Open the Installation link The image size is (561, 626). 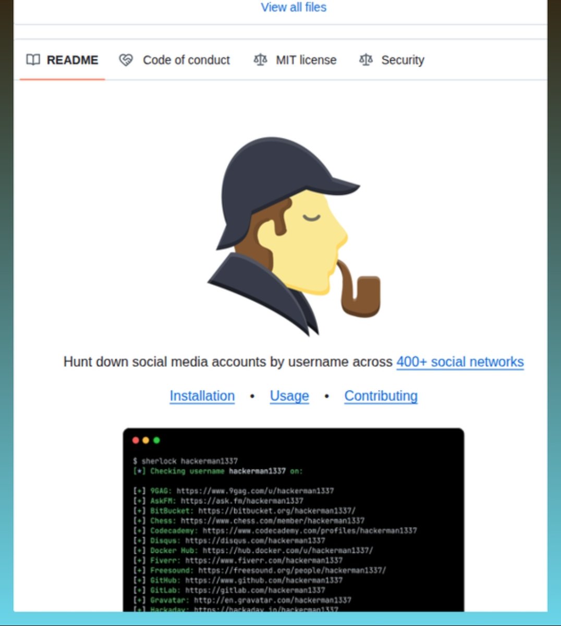coord(202,395)
